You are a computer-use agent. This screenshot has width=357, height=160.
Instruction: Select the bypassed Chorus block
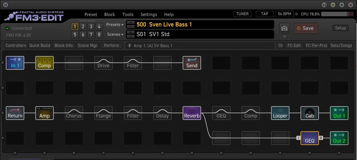74,113
